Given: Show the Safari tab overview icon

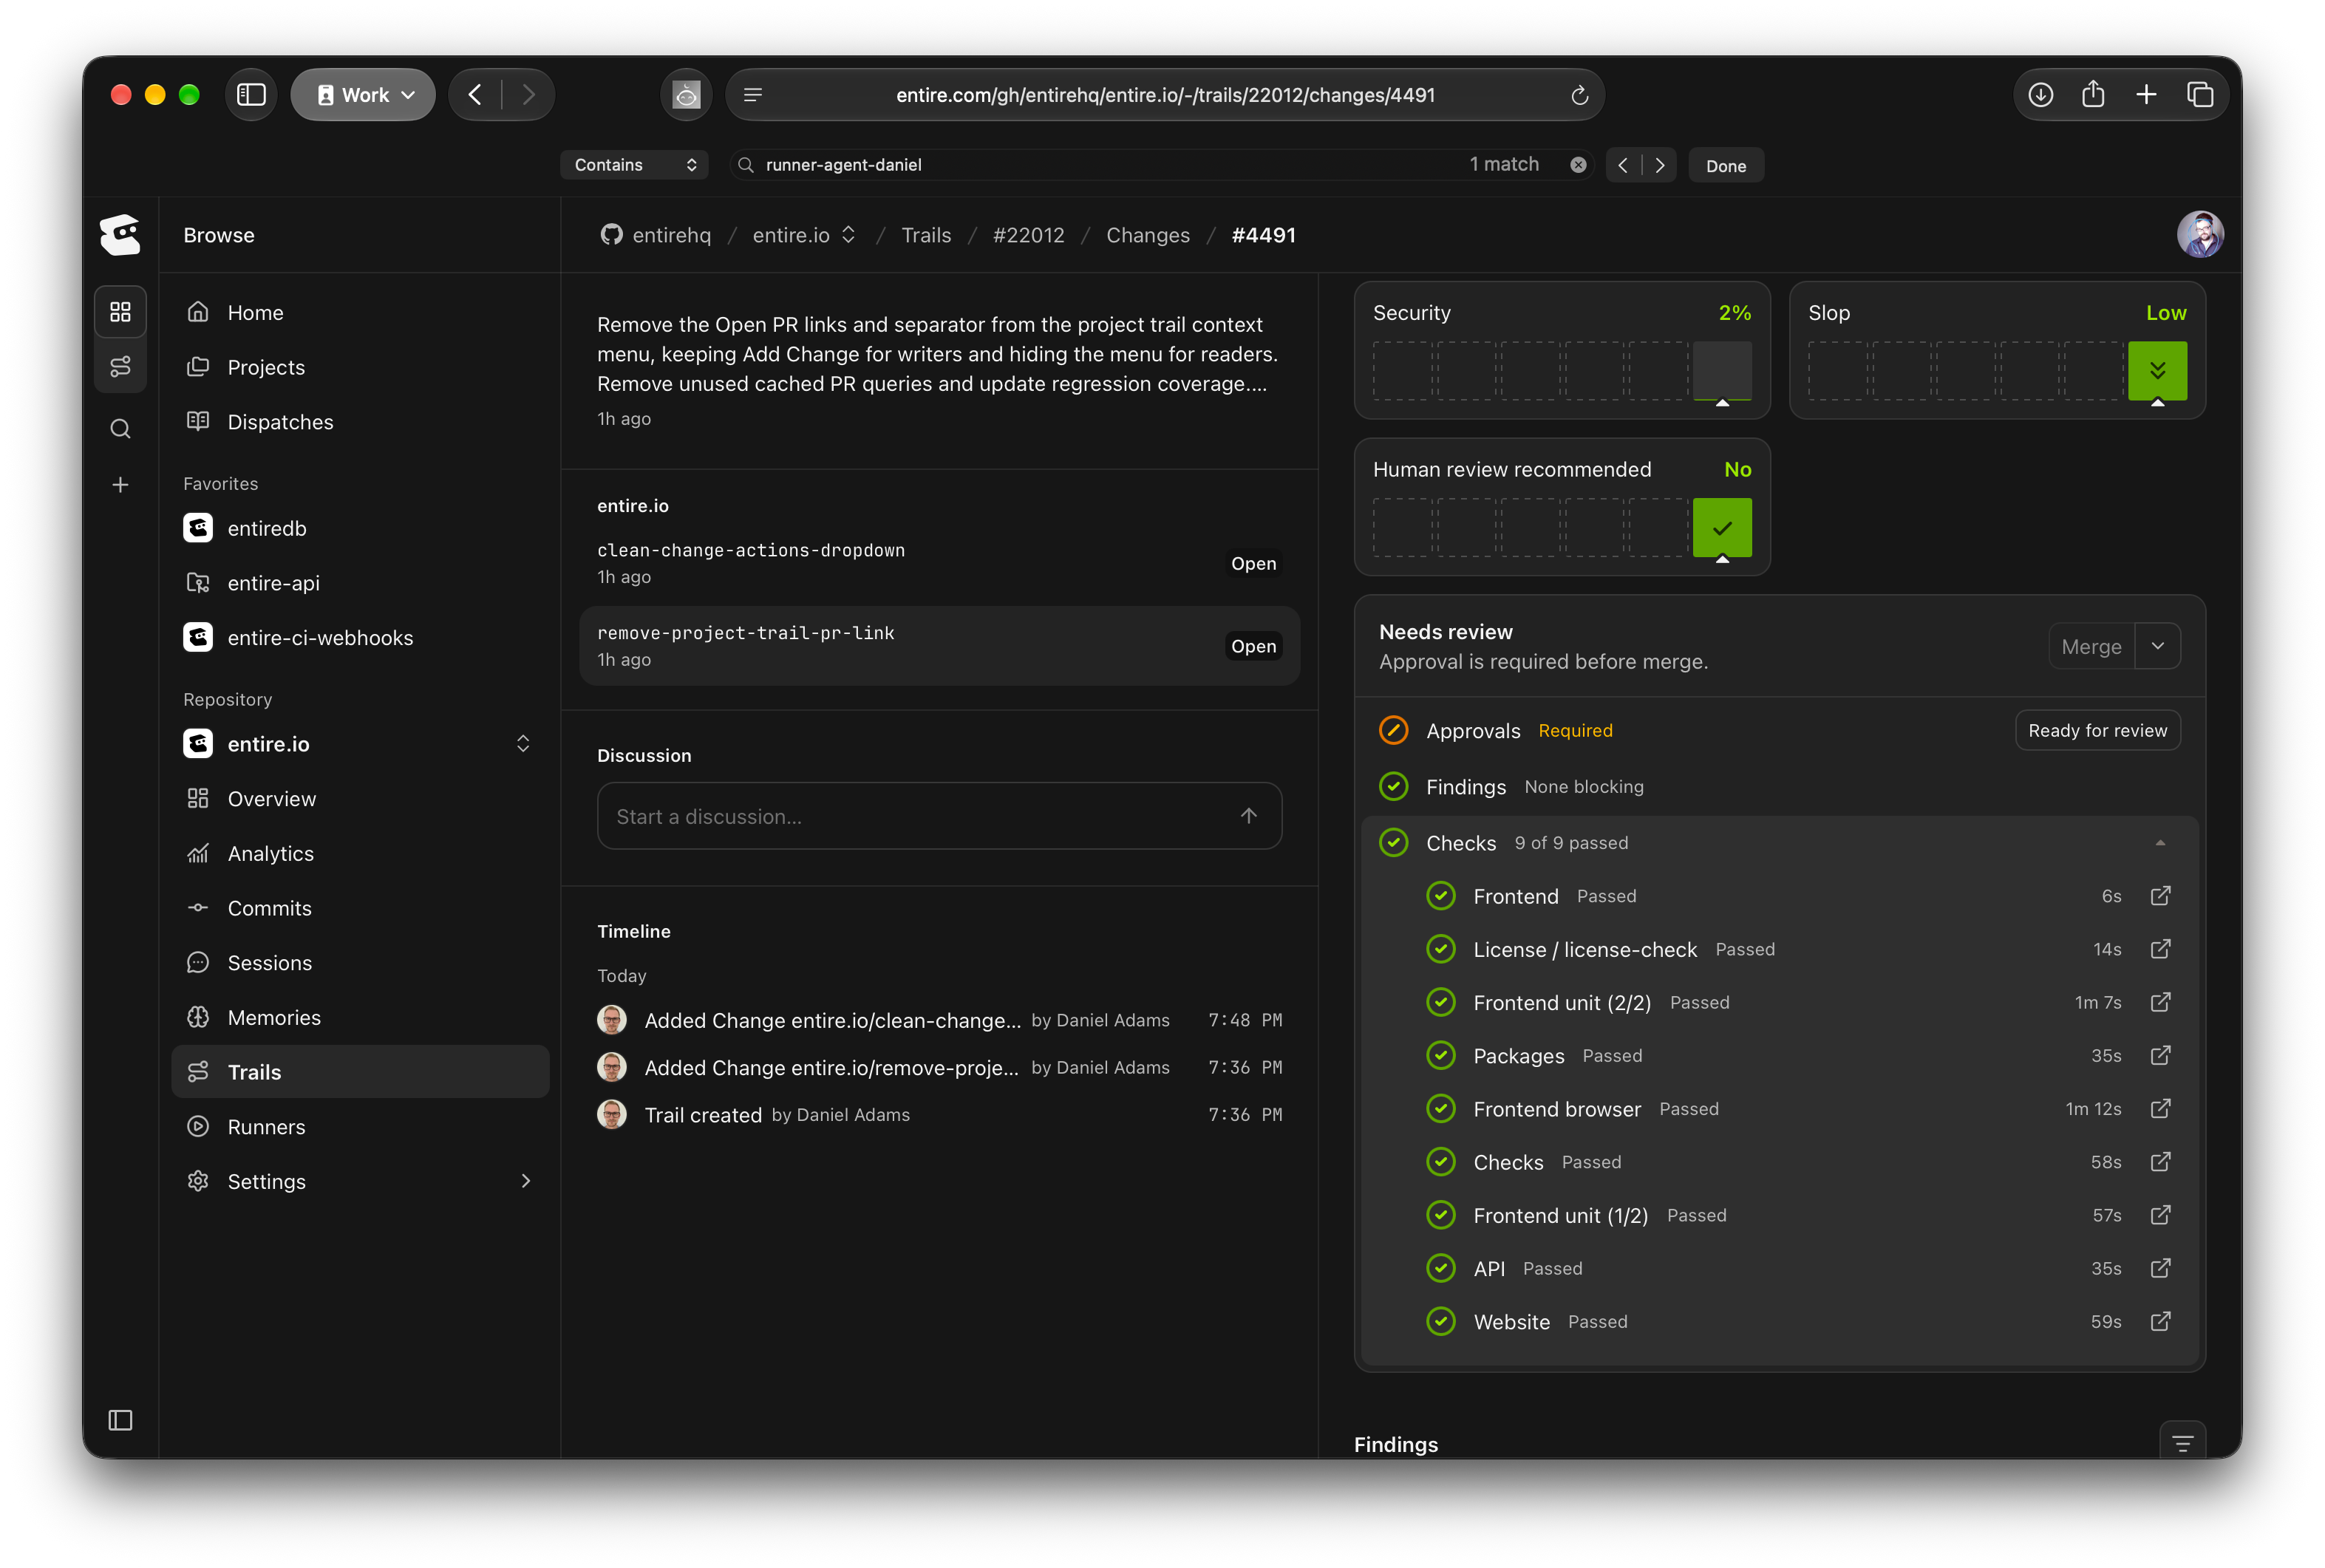Looking at the screenshot, I should 2199,95.
